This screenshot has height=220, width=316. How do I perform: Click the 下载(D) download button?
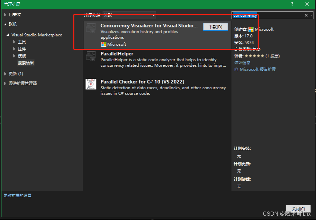(x=216, y=27)
